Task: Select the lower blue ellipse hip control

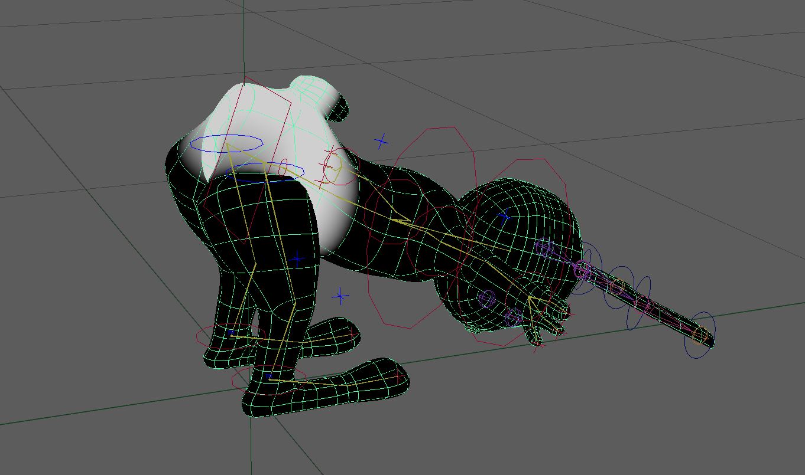Action: (265, 172)
